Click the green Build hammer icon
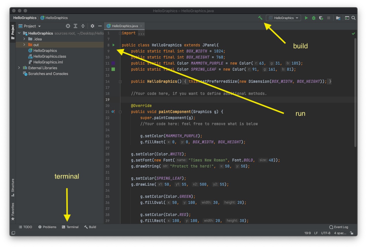367x248 pixels. tap(260, 18)
